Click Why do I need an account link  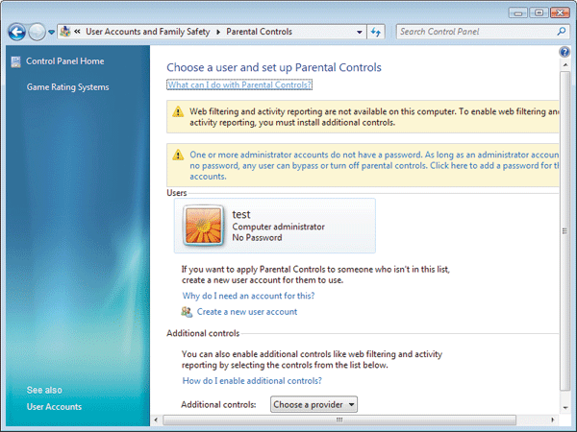[248, 296]
